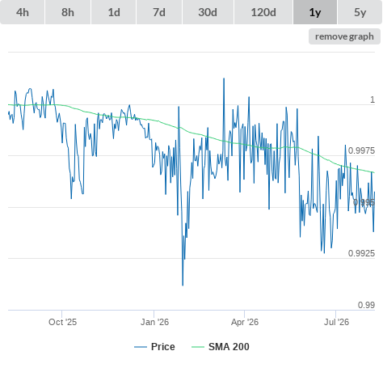Click the active 1y range tab
This screenshot has width=383, height=368.
coord(315,12)
